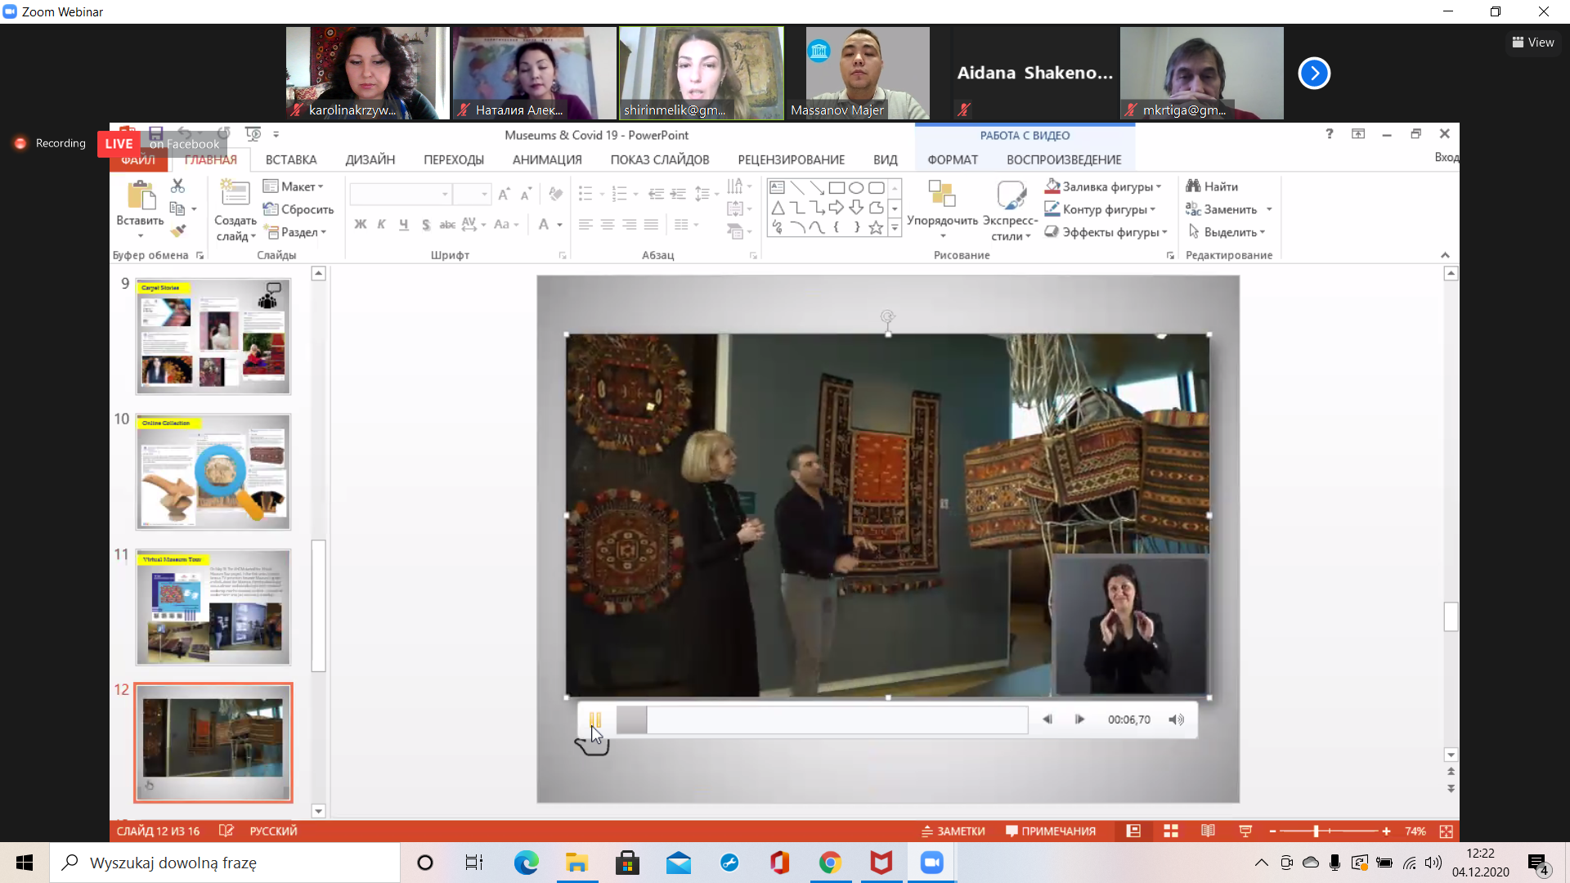This screenshot has height=883, width=1570.
Task: Click the increase font size icon
Action: click(504, 194)
